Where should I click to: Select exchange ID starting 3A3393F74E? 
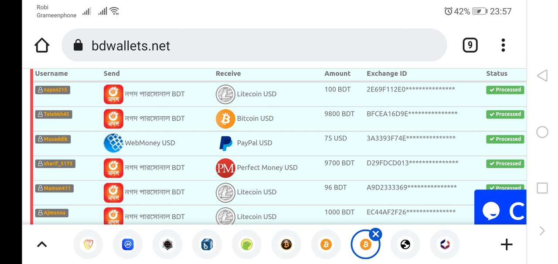click(411, 138)
